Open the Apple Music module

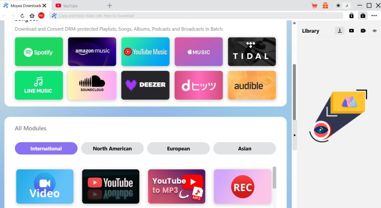tap(198, 52)
